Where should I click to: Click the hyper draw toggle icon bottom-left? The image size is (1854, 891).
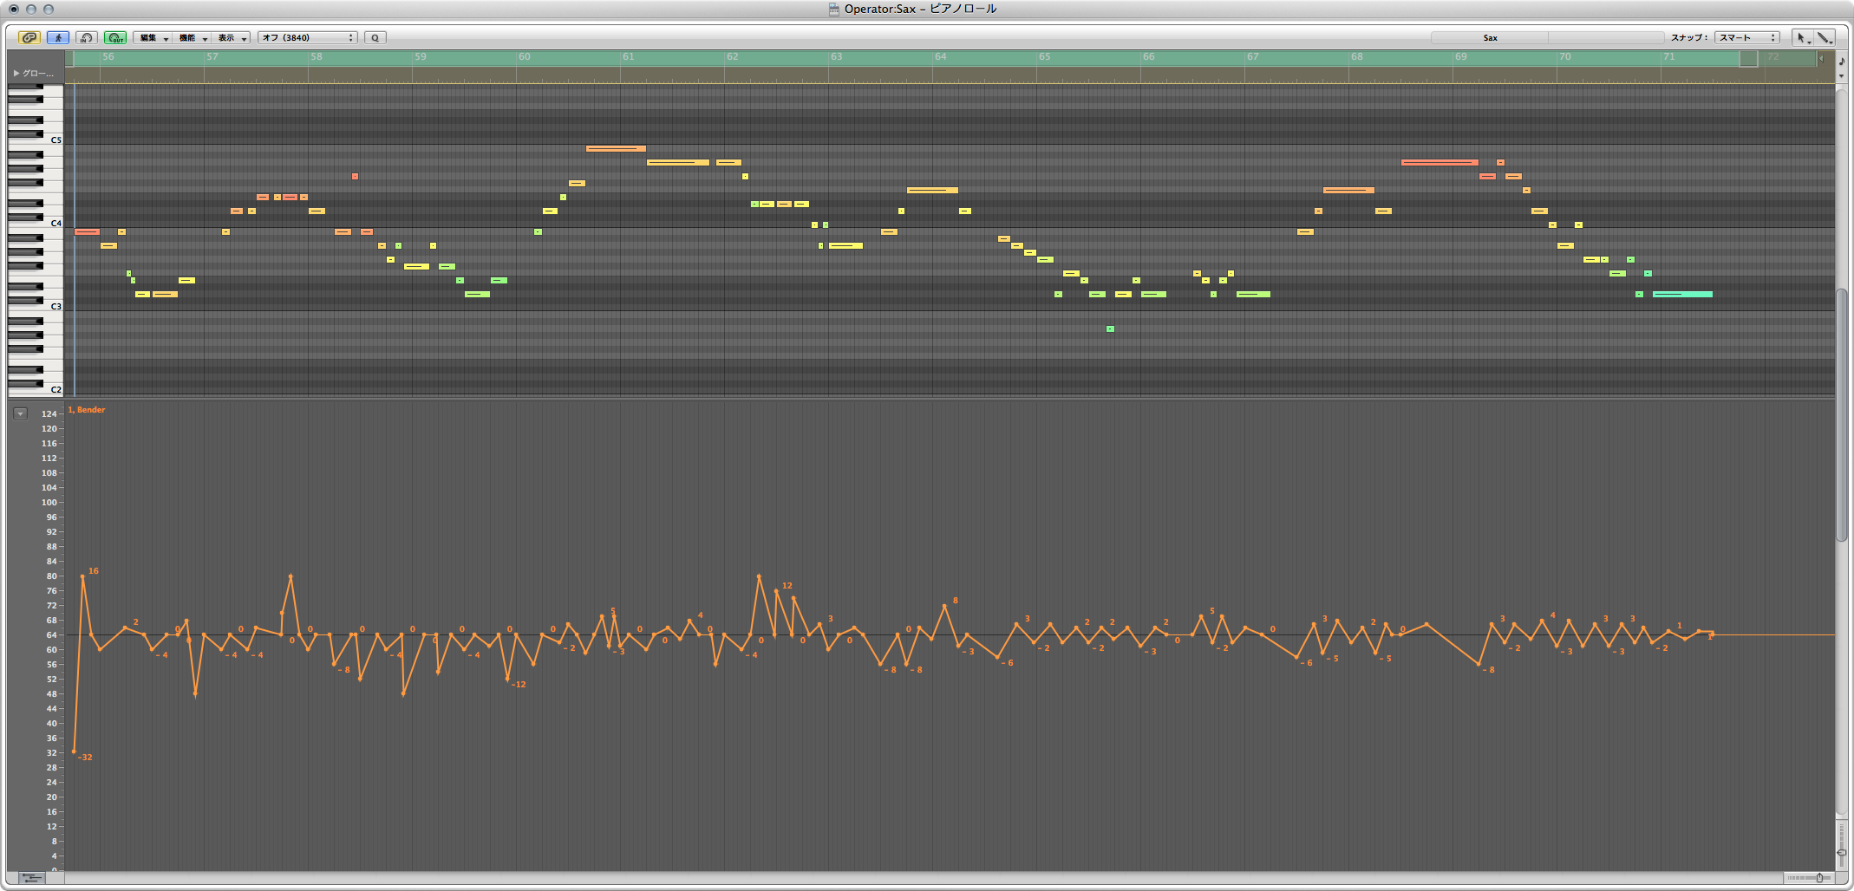[31, 878]
